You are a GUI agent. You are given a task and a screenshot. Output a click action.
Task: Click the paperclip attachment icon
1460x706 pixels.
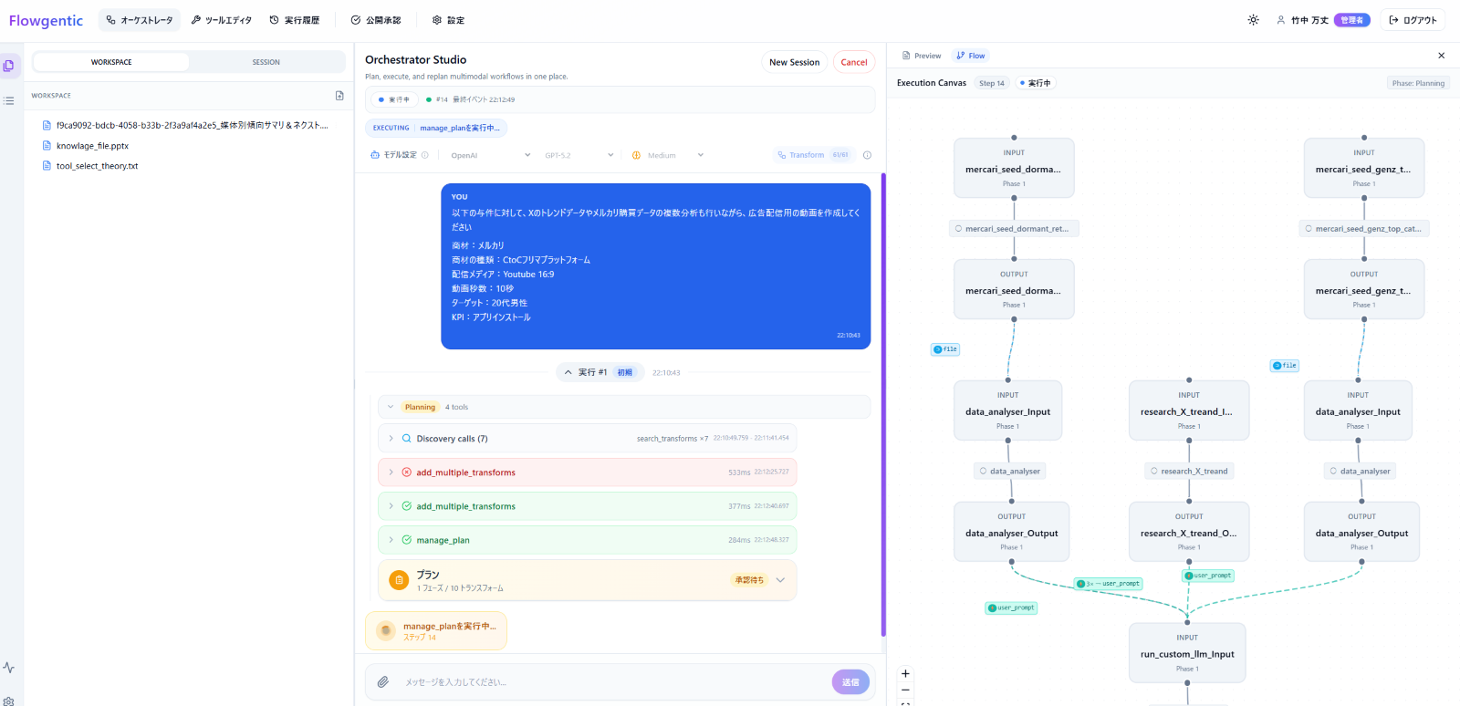[383, 681]
